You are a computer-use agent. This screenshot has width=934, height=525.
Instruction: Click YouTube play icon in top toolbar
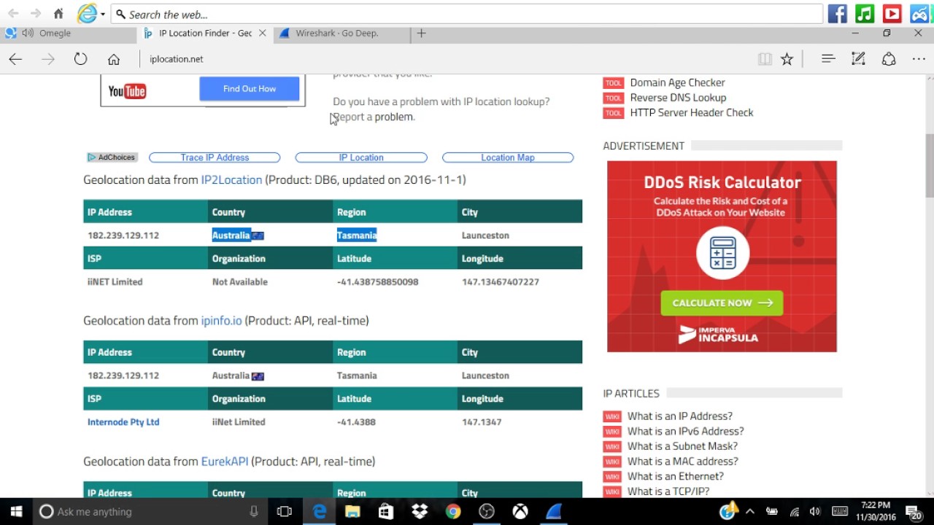pyautogui.click(x=892, y=13)
